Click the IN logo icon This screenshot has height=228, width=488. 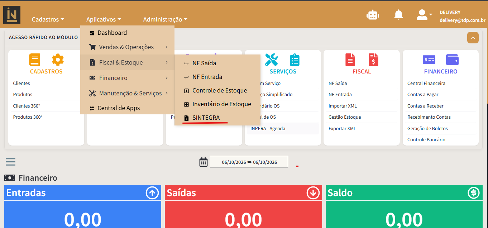click(12, 15)
